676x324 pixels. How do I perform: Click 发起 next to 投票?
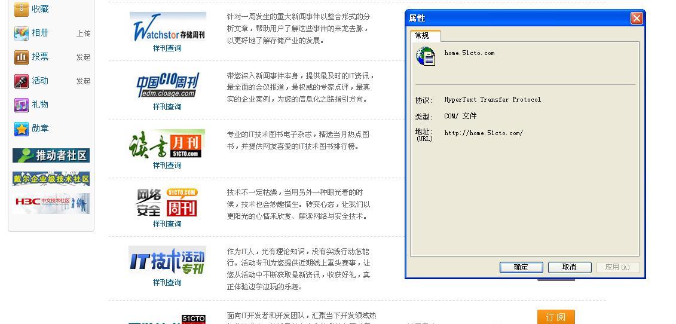coord(83,57)
